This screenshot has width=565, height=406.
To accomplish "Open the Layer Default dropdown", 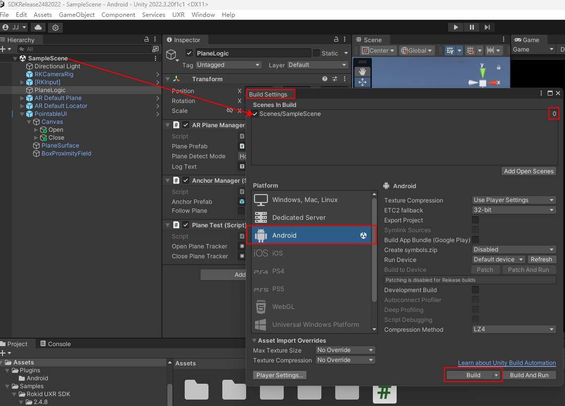I will tap(317, 65).
